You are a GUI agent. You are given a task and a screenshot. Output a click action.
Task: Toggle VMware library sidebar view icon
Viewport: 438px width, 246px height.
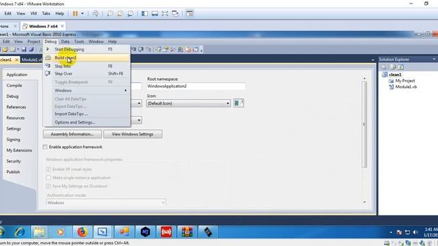coord(144,14)
